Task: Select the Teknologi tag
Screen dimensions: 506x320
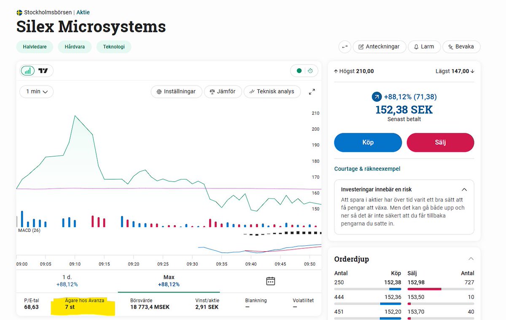Action: pos(114,47)
